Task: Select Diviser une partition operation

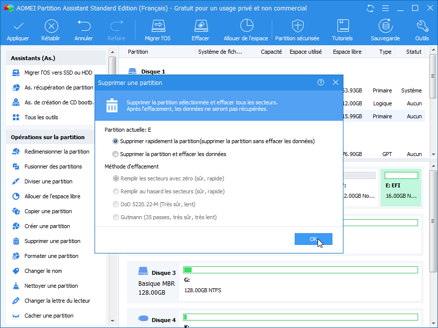Action: click(42, 181)
